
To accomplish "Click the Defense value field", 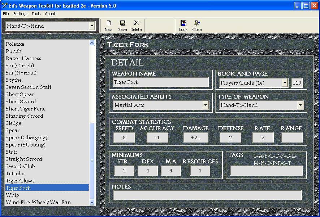I will [x=230, y=138].
